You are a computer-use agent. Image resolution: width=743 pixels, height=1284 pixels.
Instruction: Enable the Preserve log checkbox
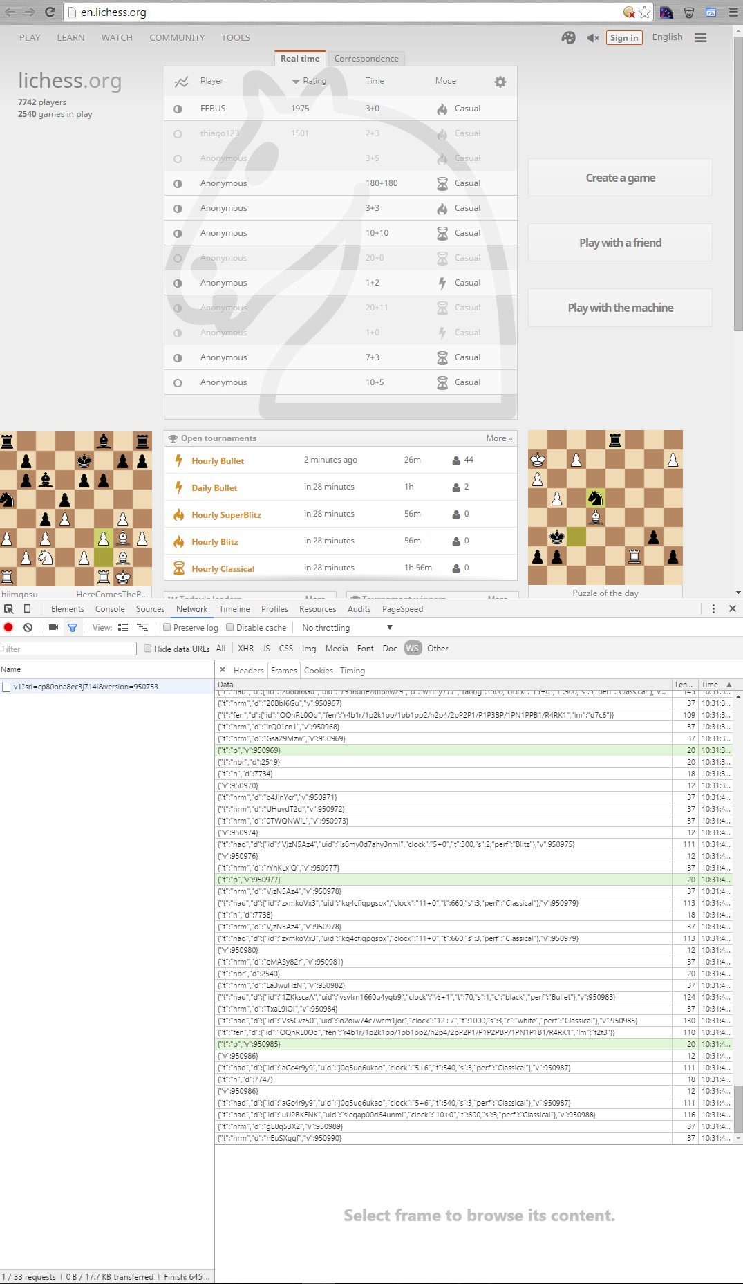point(167,627)
